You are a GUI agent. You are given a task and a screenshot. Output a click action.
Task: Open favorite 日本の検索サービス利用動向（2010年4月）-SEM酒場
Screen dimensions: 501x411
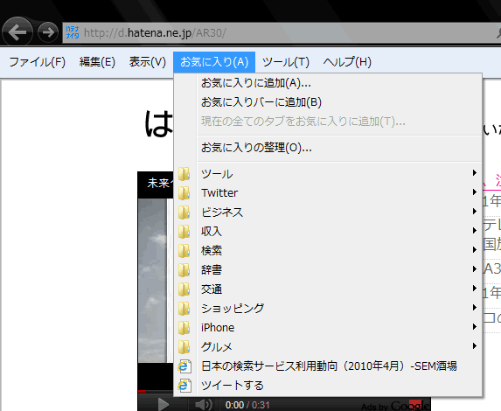329,366
